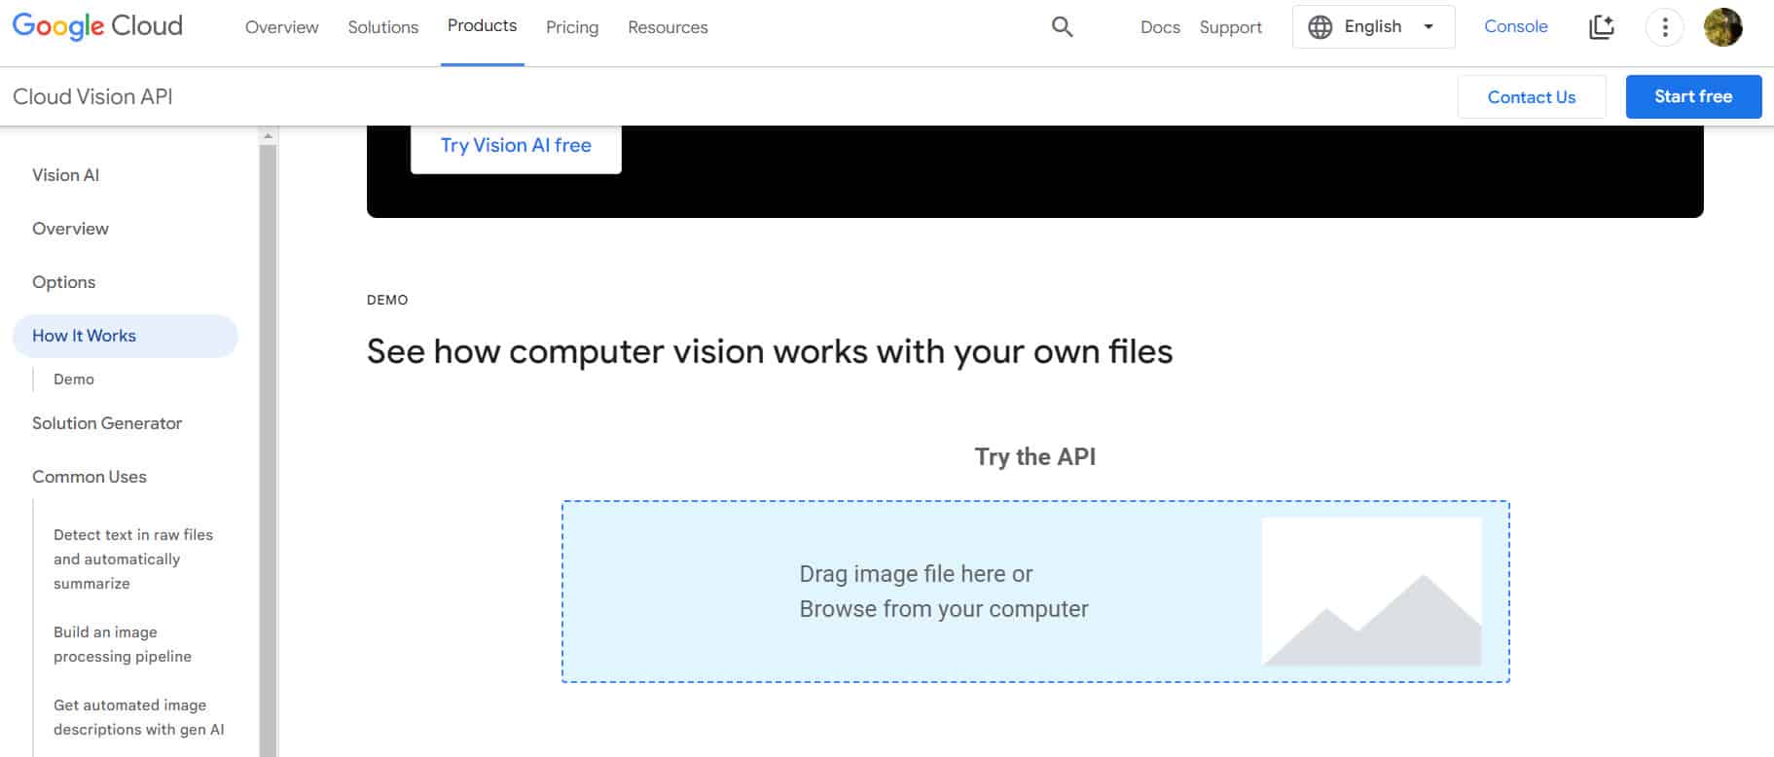Click the image placeholder in upload area
This screenshot has width=1774, height=757.
coord(1371,592)
